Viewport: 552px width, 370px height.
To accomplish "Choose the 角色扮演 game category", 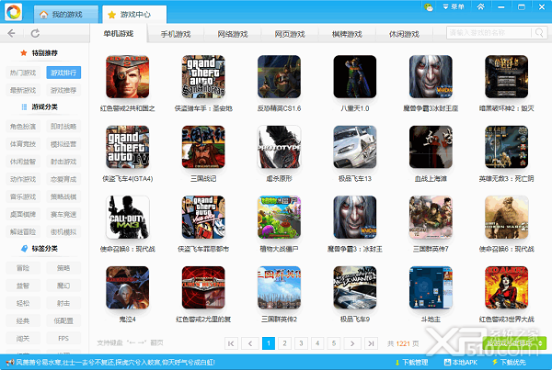I will click(x=23, y=127).
